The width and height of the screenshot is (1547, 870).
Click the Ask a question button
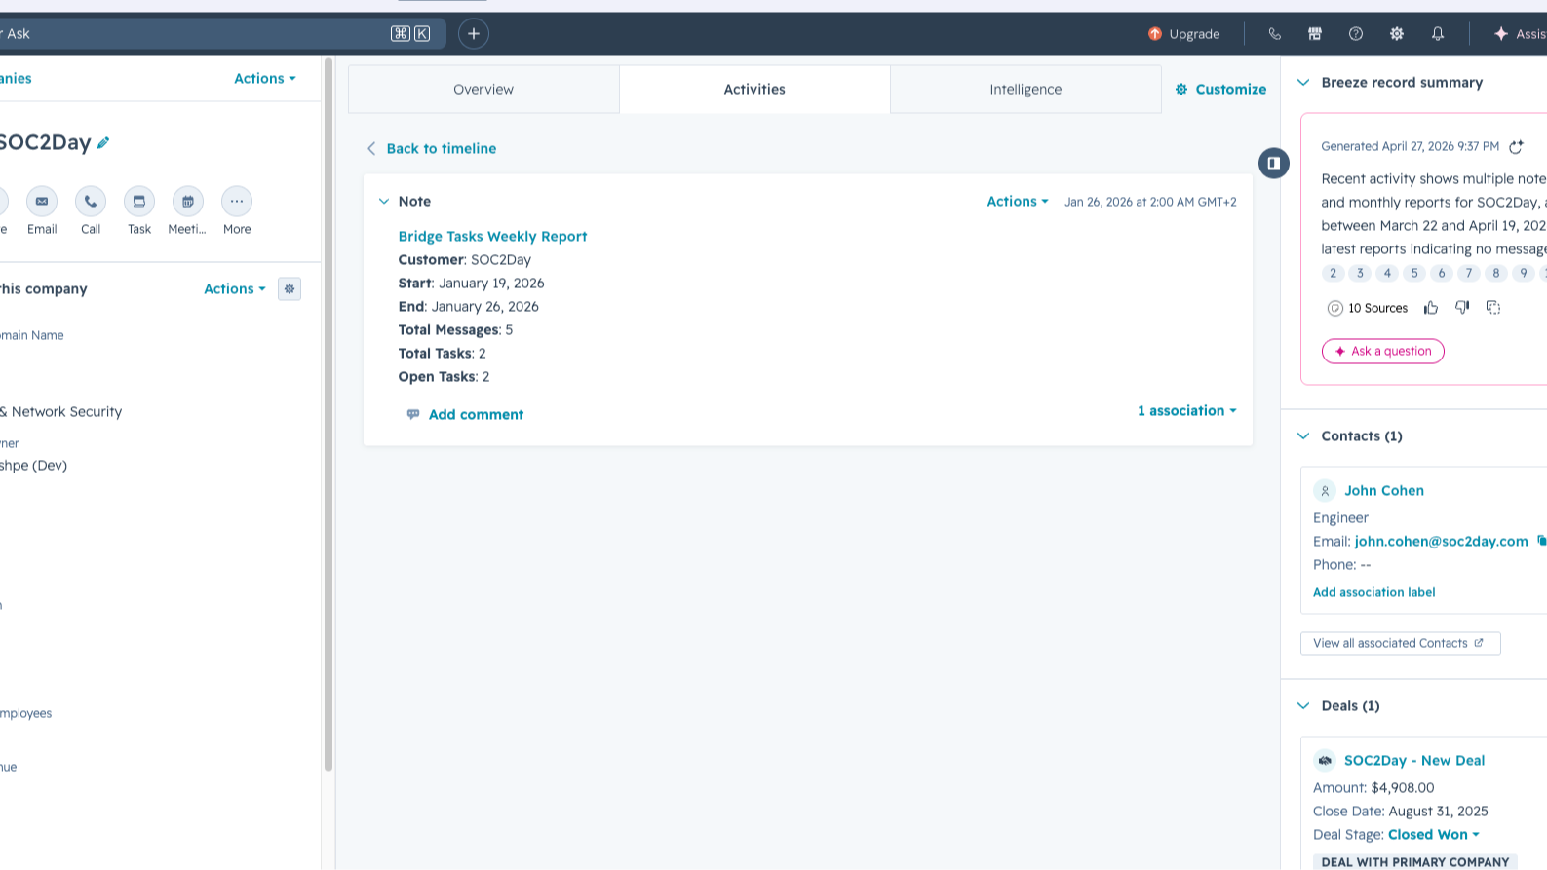tap(1382, 351)
